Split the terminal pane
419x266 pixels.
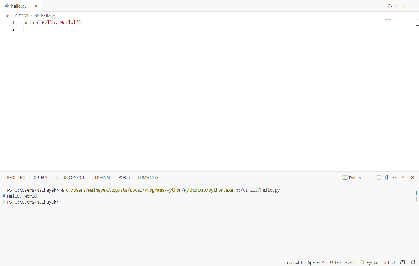click(x=379, y=177)
